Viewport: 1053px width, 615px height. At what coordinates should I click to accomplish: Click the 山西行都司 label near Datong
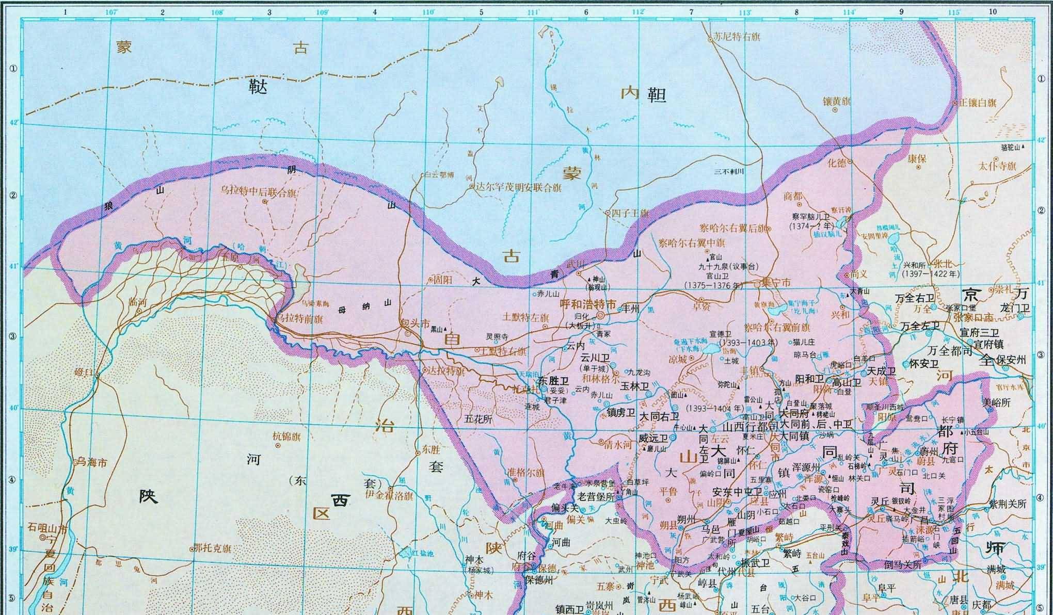(750, 427)
